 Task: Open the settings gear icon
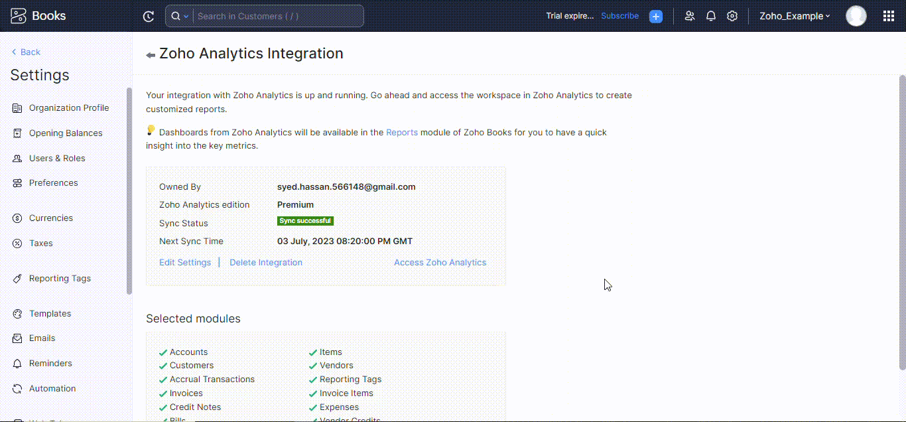pyautogui.click(x=732, y=15)
